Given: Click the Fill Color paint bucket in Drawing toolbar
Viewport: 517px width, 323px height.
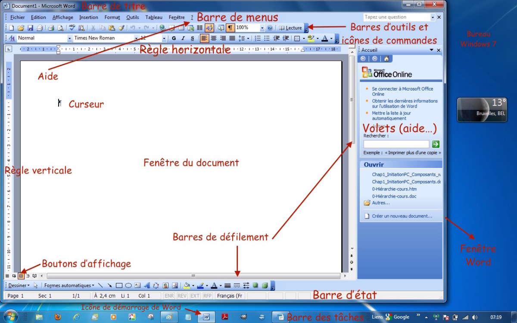Looking at the screenshot, I should click(187, 286).
